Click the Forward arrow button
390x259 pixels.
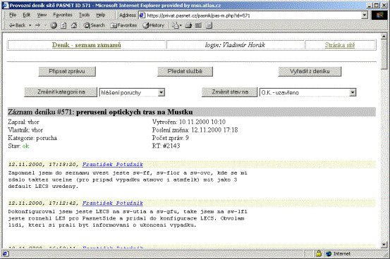coord(38,25)
